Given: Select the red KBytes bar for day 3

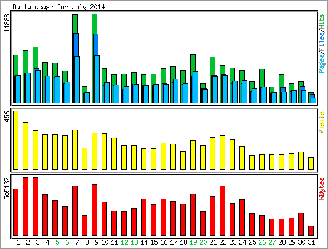Looking at the screenshot, I should pos(35,207).
